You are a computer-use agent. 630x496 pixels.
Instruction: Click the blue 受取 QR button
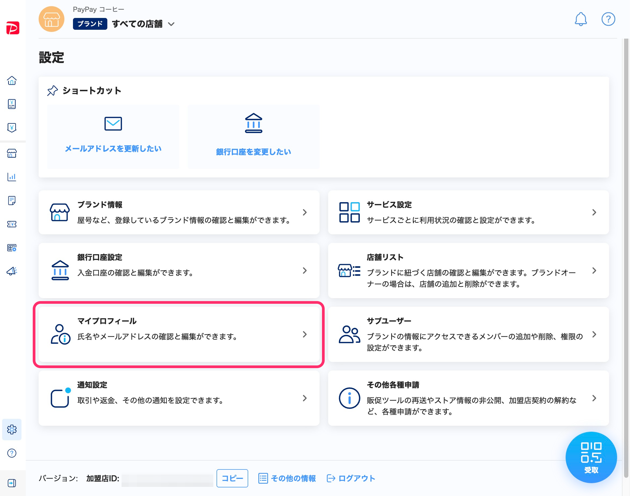591,457
